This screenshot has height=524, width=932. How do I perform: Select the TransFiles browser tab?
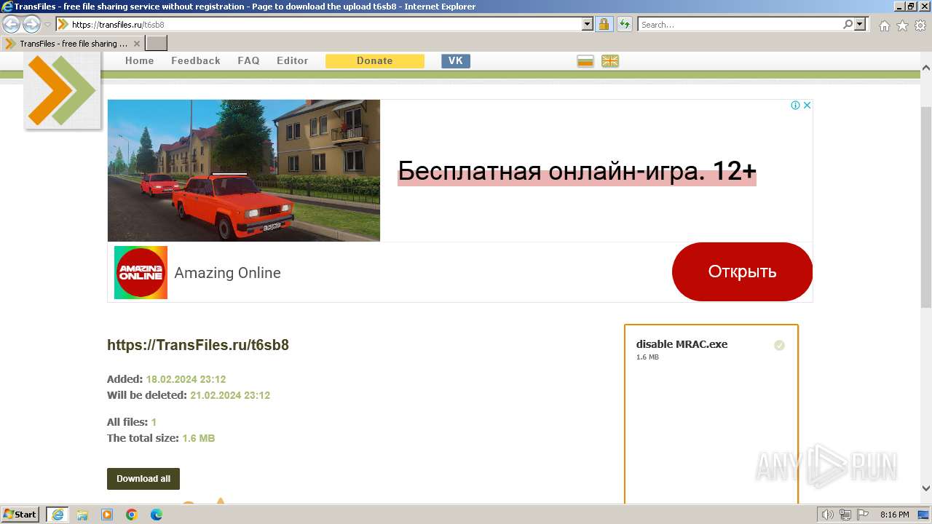(72, 44)
